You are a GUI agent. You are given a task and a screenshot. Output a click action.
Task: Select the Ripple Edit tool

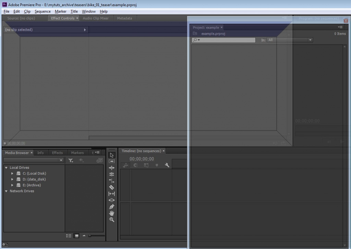[x=111, y=168]
